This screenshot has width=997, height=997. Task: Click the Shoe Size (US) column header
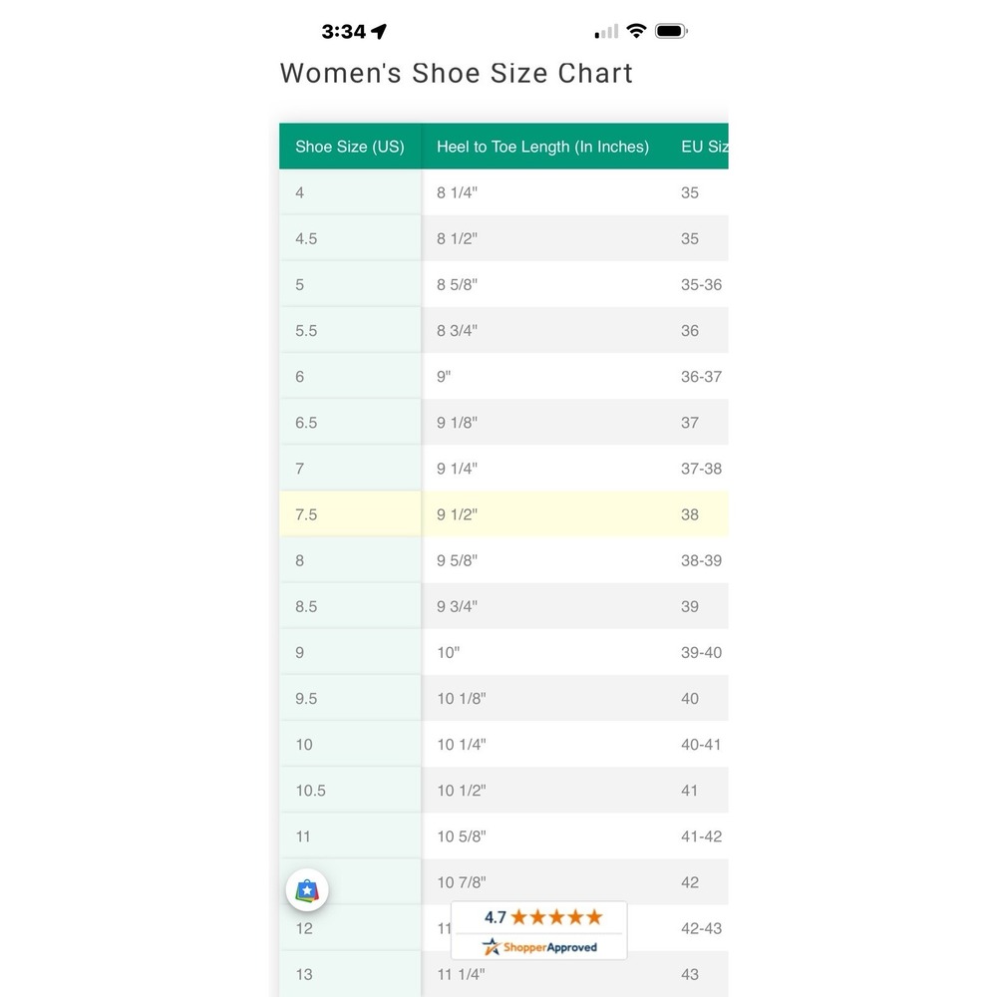(x=350, y=147)
